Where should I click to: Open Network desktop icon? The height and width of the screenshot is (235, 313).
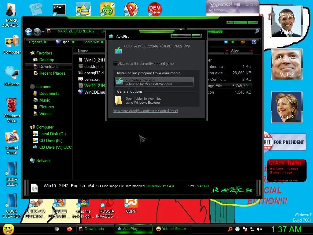12,76
